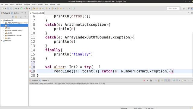193x109 pixels.
Task: Open the Refactor menu
Action: coord(19,4)
